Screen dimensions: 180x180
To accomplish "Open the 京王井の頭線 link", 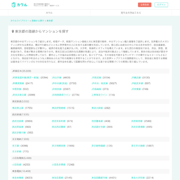I will click(138, 146).
